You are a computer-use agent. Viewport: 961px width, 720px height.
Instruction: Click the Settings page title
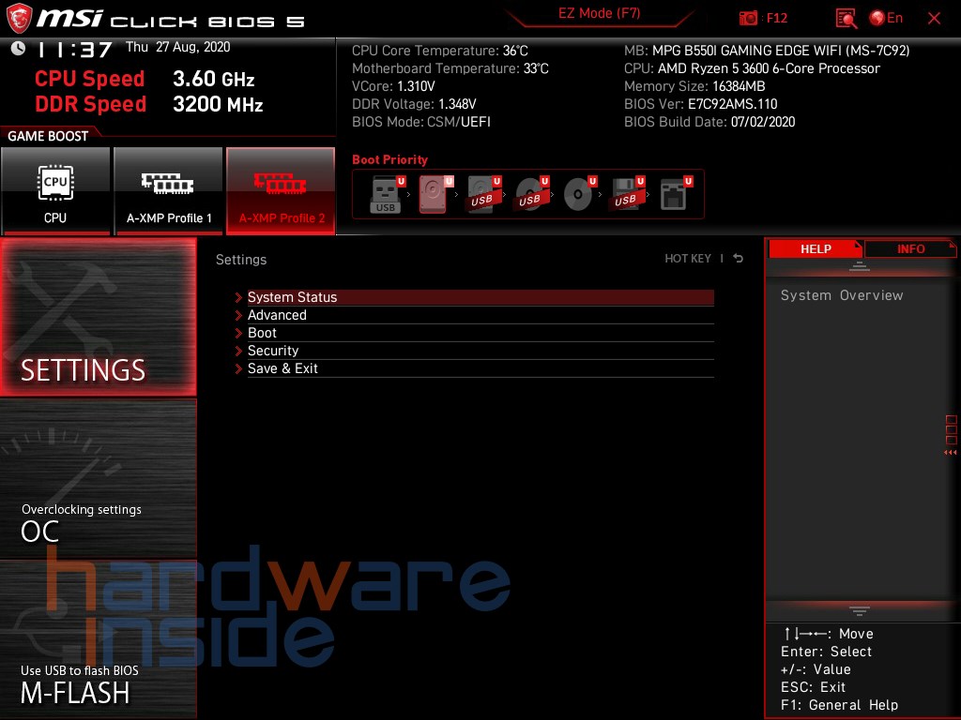241,260
